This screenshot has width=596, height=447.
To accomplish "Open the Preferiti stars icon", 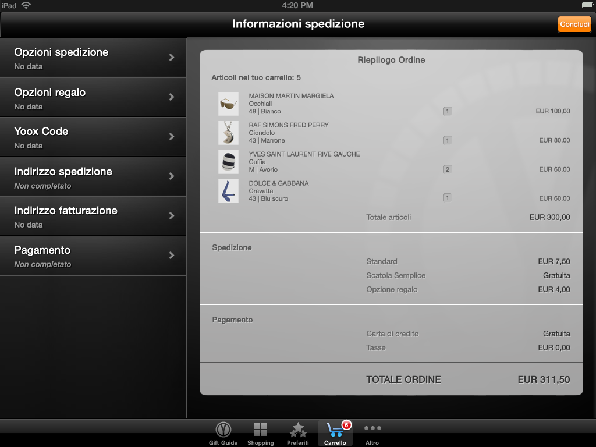I will (297, 430).
